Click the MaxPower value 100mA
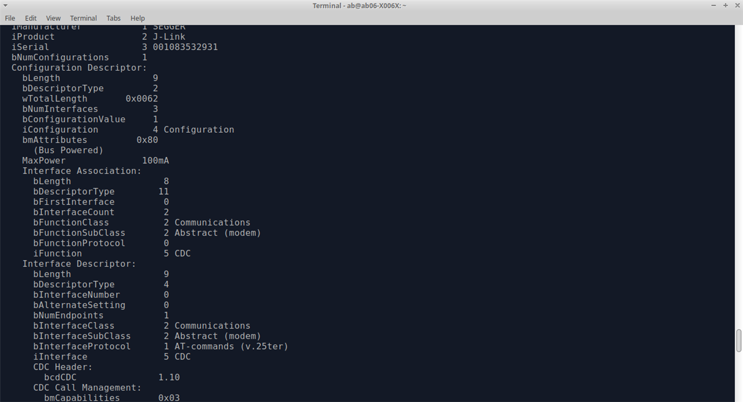Image resolution: width=743 pixels, height=402 pixels. [x=156, y=161]
